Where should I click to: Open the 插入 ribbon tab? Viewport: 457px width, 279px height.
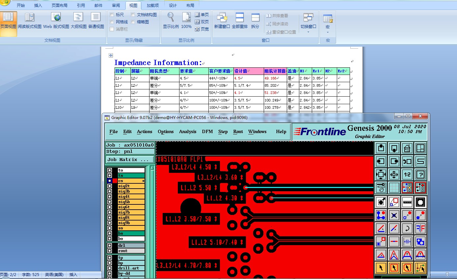(x=38, y=6)
